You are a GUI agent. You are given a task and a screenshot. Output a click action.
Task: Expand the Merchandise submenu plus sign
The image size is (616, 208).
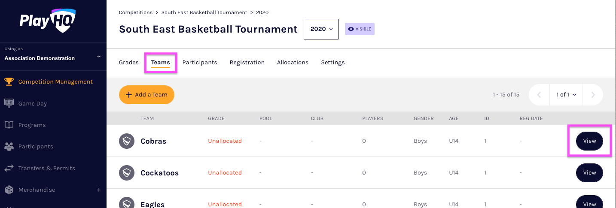(x=99, y=190)
